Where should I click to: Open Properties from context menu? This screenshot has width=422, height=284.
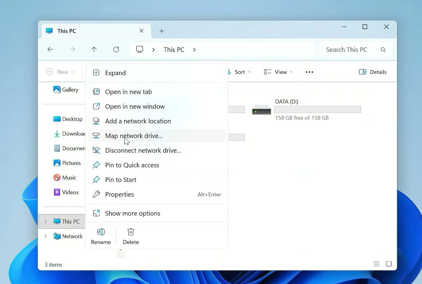(157, 195)
